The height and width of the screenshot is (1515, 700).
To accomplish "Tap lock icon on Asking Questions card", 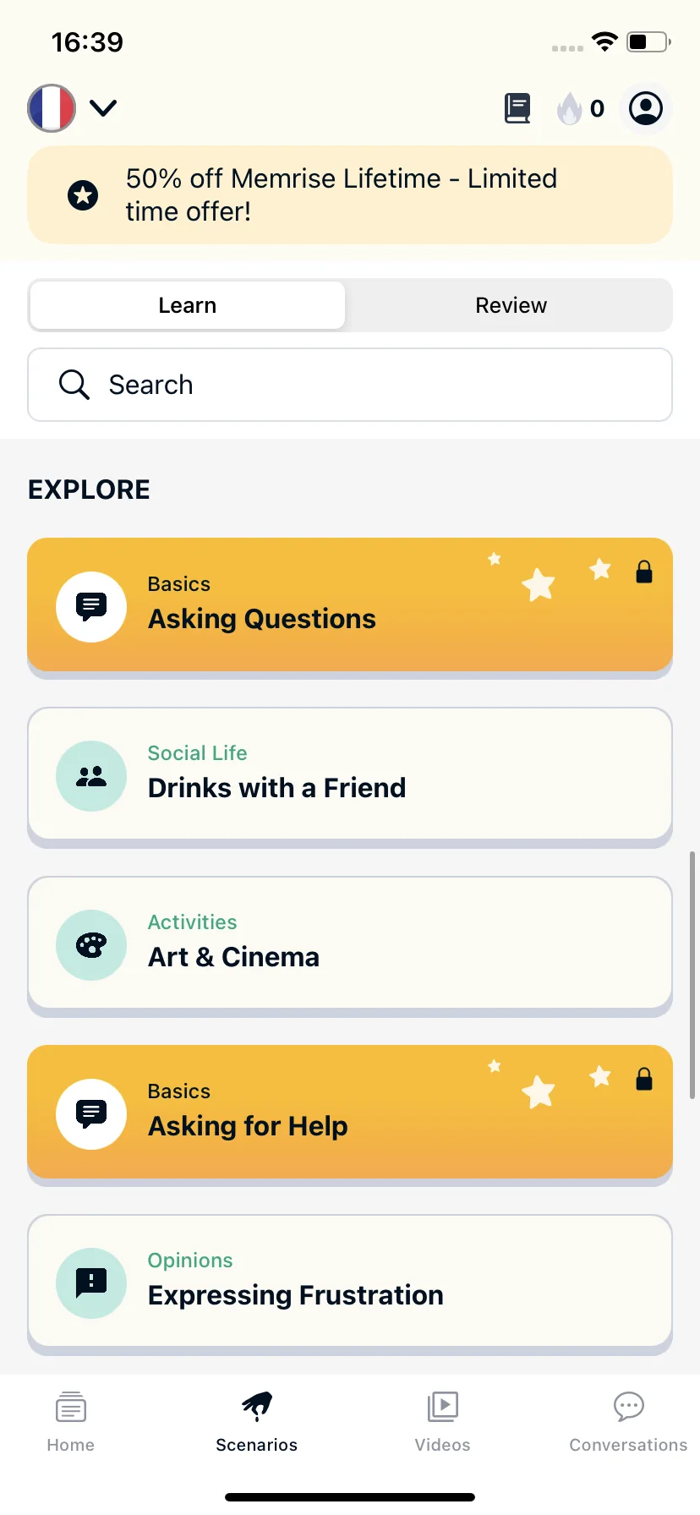I will pos(644,572).
